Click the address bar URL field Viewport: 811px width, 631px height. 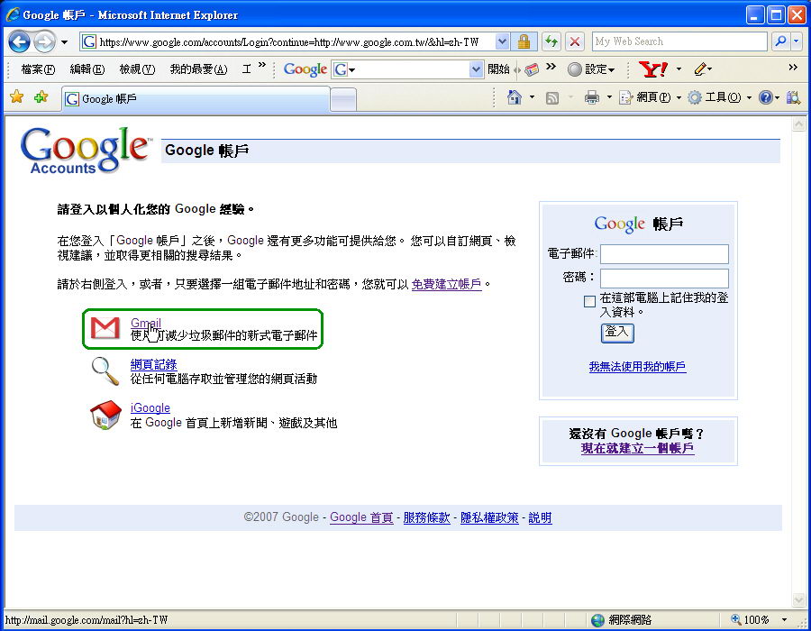pyautogui.click(x=287, y=41)
